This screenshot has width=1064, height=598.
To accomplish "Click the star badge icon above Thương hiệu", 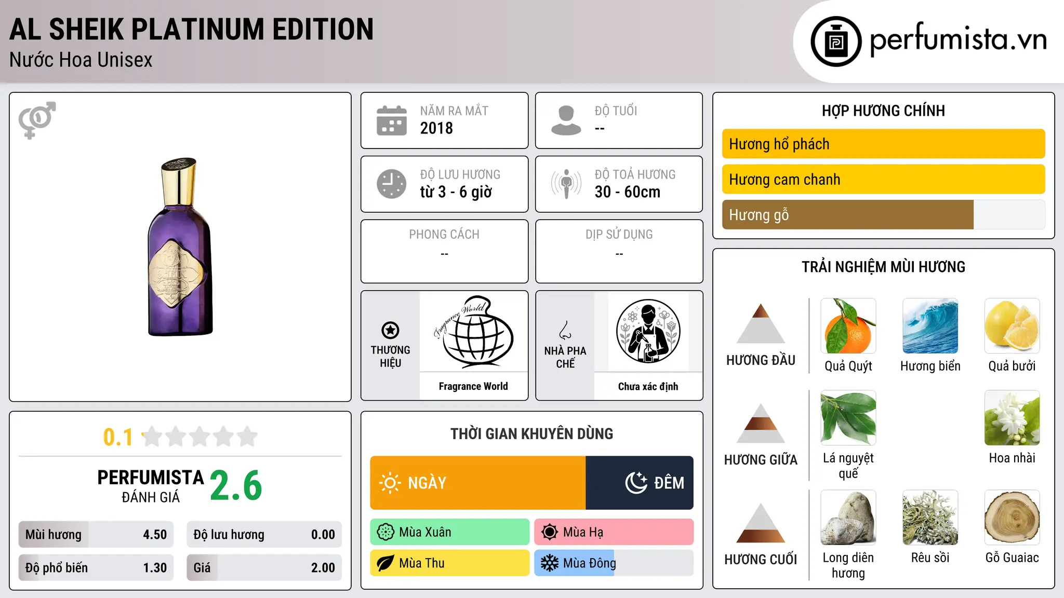I will click(x=390, y=330).
